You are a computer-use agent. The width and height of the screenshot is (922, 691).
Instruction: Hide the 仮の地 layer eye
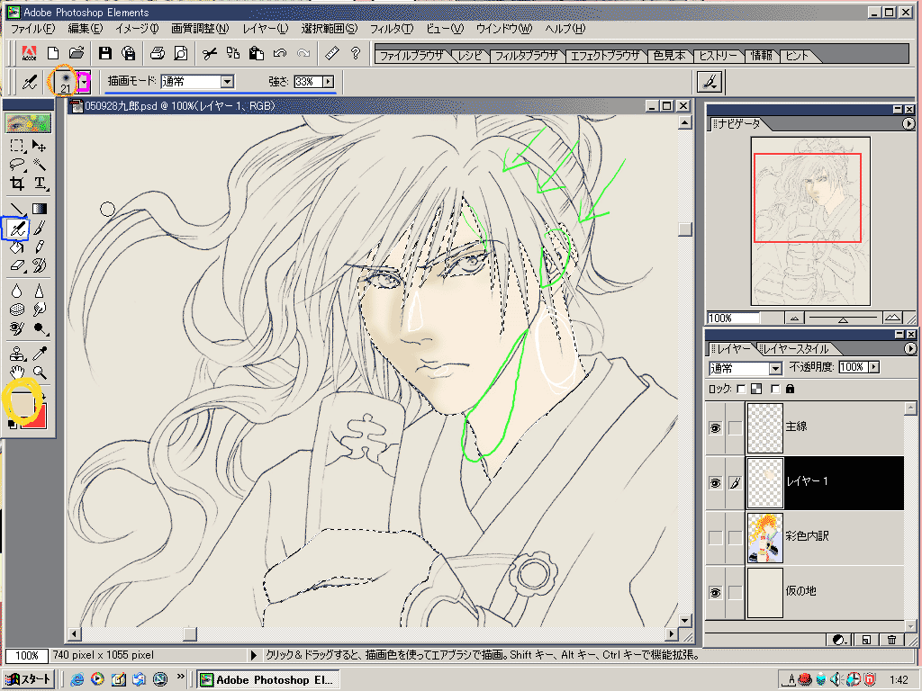coord(715,593)
